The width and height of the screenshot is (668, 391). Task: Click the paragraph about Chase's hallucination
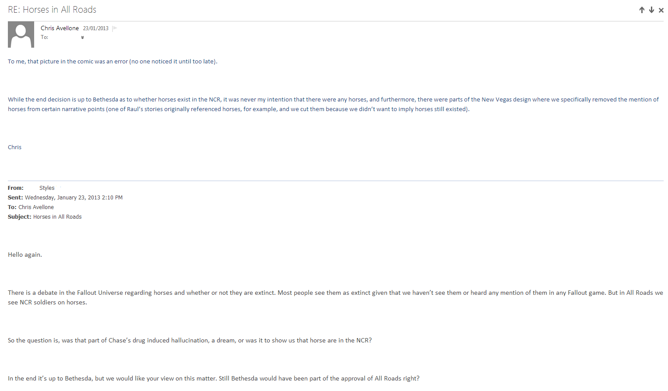(x=190, y=341)
